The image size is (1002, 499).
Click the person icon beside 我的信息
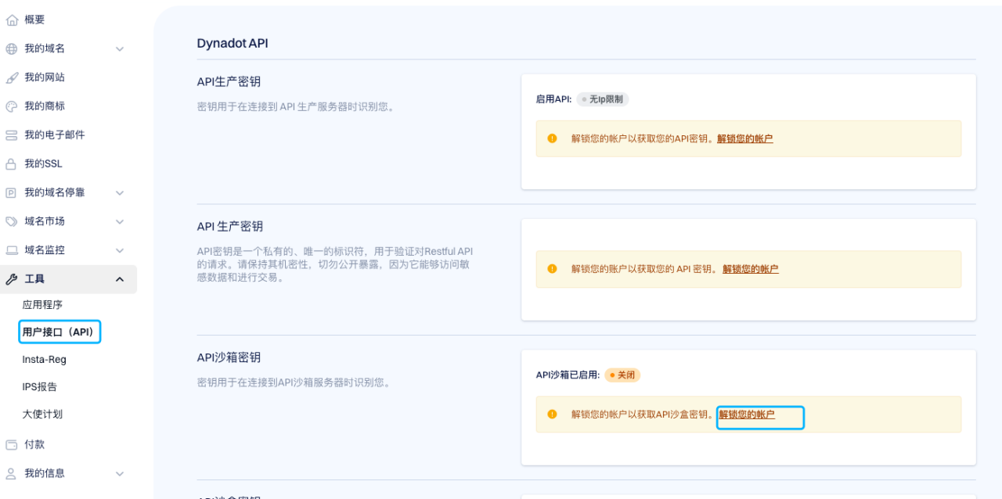click(x=12, y=473)
